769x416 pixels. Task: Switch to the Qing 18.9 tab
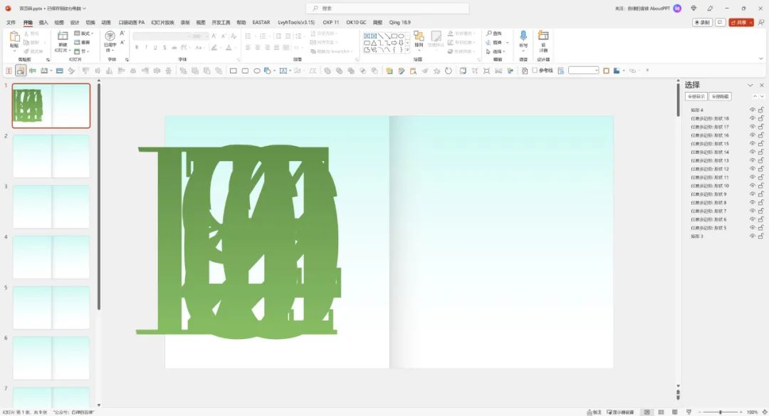[399, 23]
